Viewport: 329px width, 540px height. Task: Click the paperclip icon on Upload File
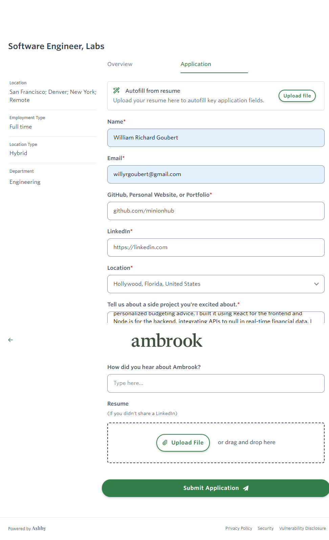click(165, 442)
